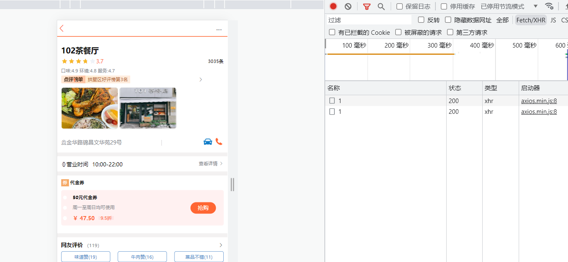Click the network timeline overview at 300 毫秒
This screenshot has height=262, width=568.
click(439, 46)
